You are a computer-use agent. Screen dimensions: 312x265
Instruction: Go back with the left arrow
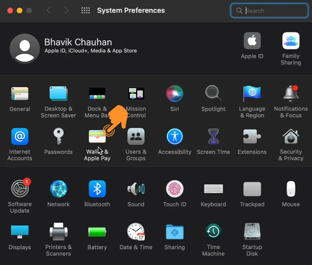[49, 10]
